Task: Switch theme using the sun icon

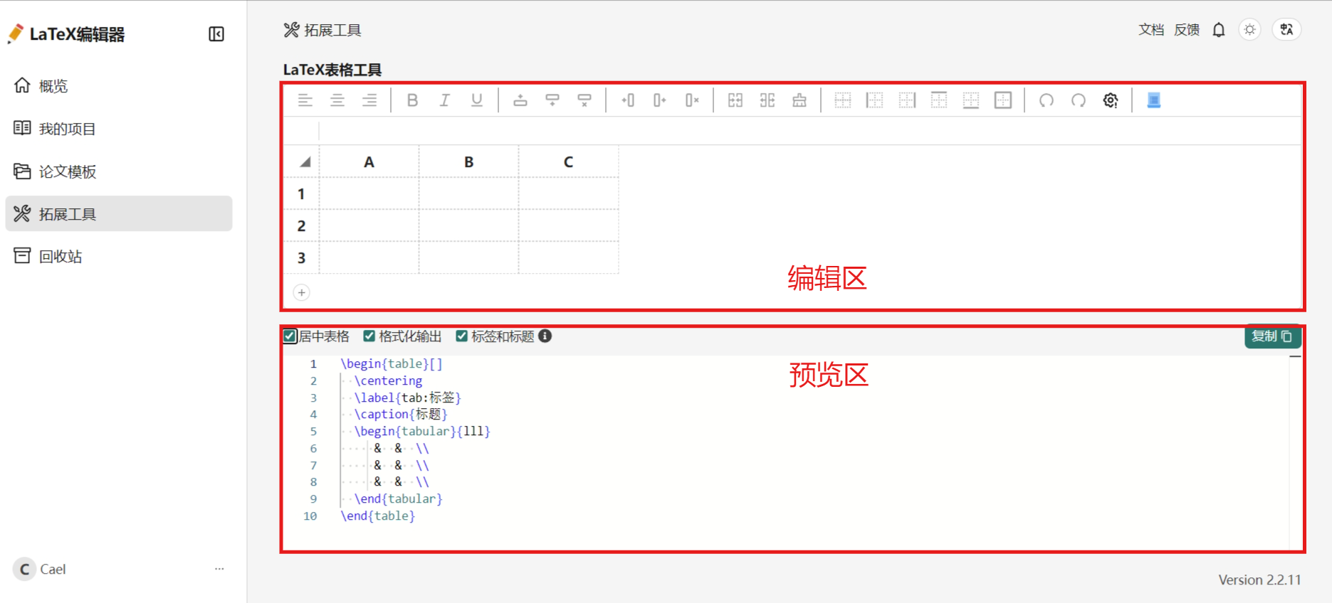Action: click(x=1249, y=30)
